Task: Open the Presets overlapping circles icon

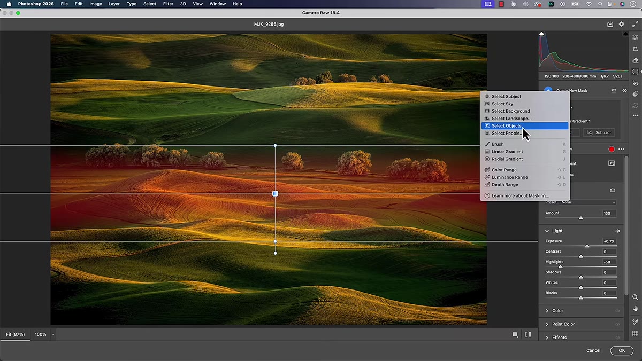Action: point(635,94)
